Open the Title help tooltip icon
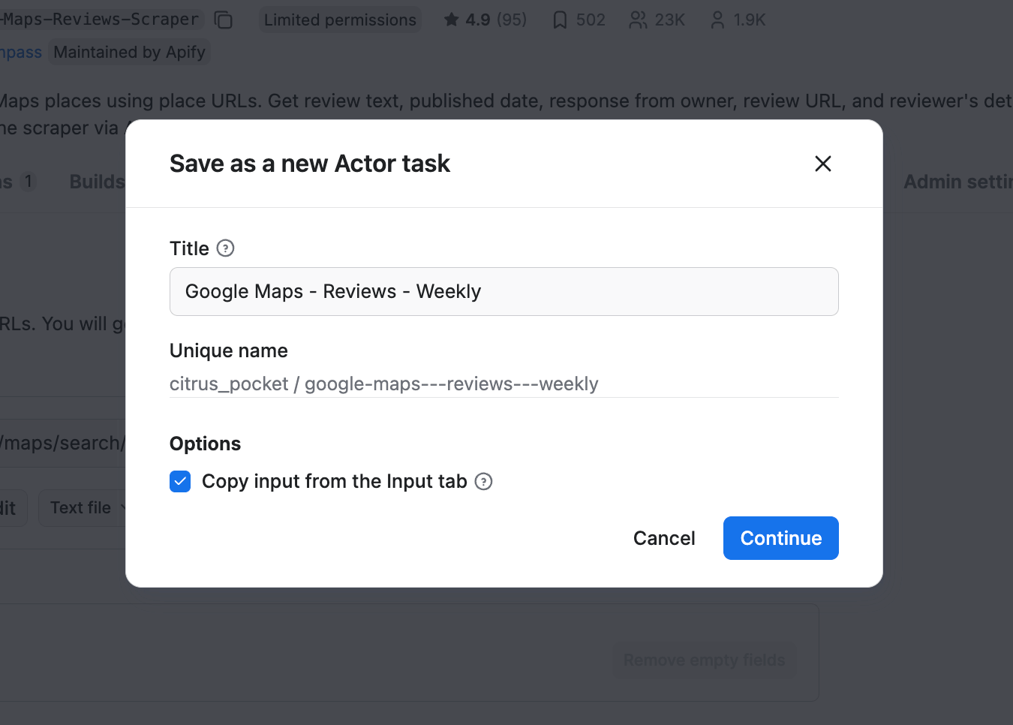 pyautogui.click(x=224, y=248)
